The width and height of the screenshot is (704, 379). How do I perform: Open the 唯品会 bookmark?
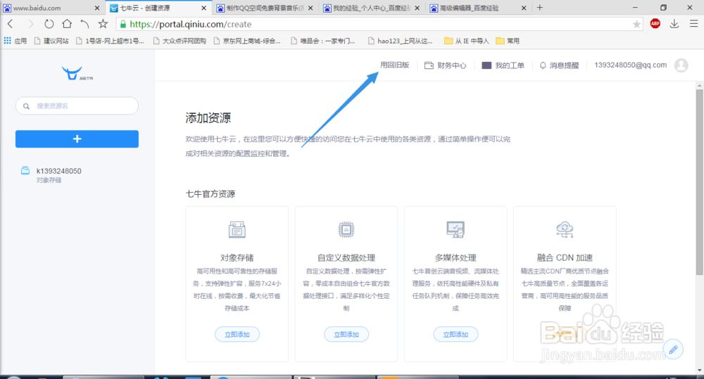(x=323, y=41)
